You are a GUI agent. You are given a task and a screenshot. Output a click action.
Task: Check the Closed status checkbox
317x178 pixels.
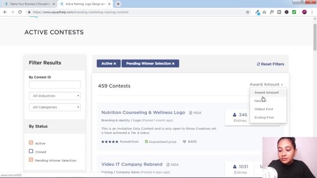coord(31,151)
